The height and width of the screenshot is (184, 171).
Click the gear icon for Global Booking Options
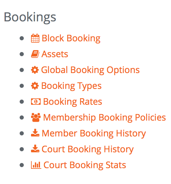tap(35, 70)
